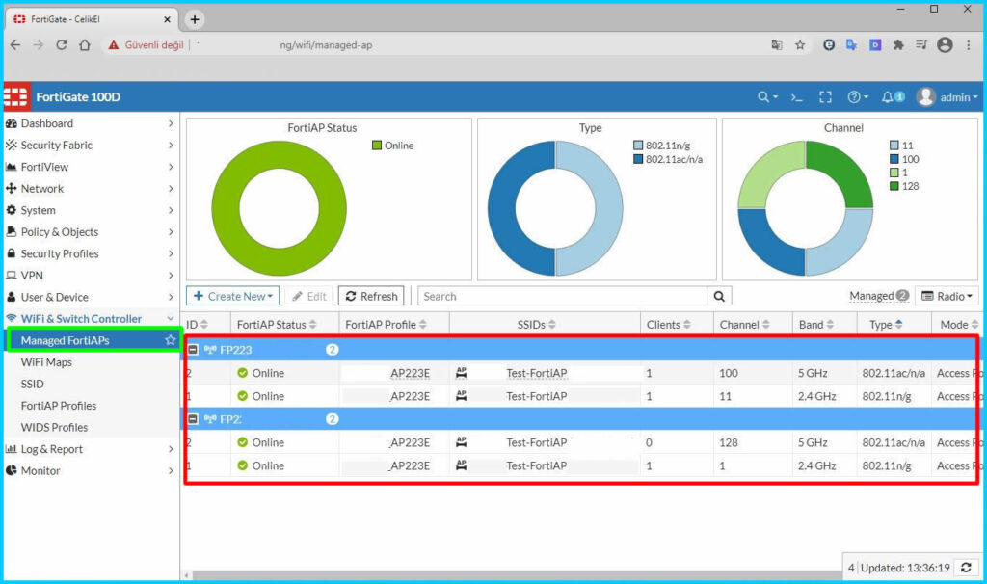
Task: Click the translate page icon
Action: [x=777, y=44]
